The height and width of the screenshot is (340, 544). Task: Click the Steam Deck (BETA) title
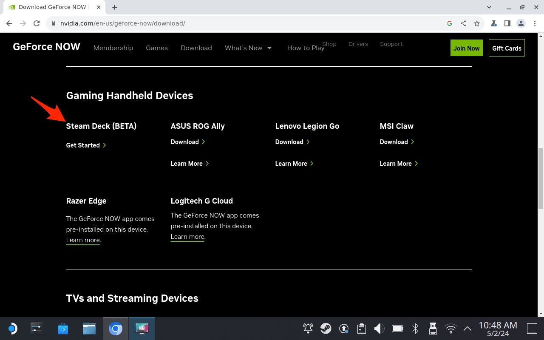101,126
